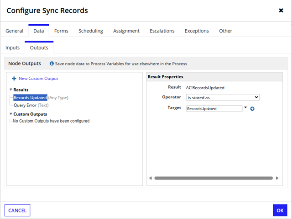Collapse the Custom Outputs tree section
Viewport: 292px width, 219px height.
pos(11,114)
